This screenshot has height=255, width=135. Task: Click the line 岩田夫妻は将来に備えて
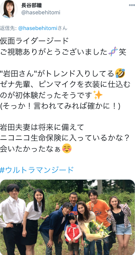[x=42, y=127]
